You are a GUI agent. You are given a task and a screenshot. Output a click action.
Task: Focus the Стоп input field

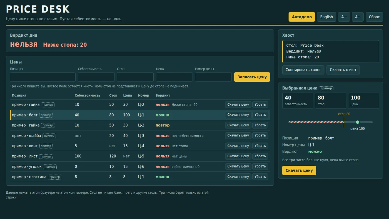[135, 77]
